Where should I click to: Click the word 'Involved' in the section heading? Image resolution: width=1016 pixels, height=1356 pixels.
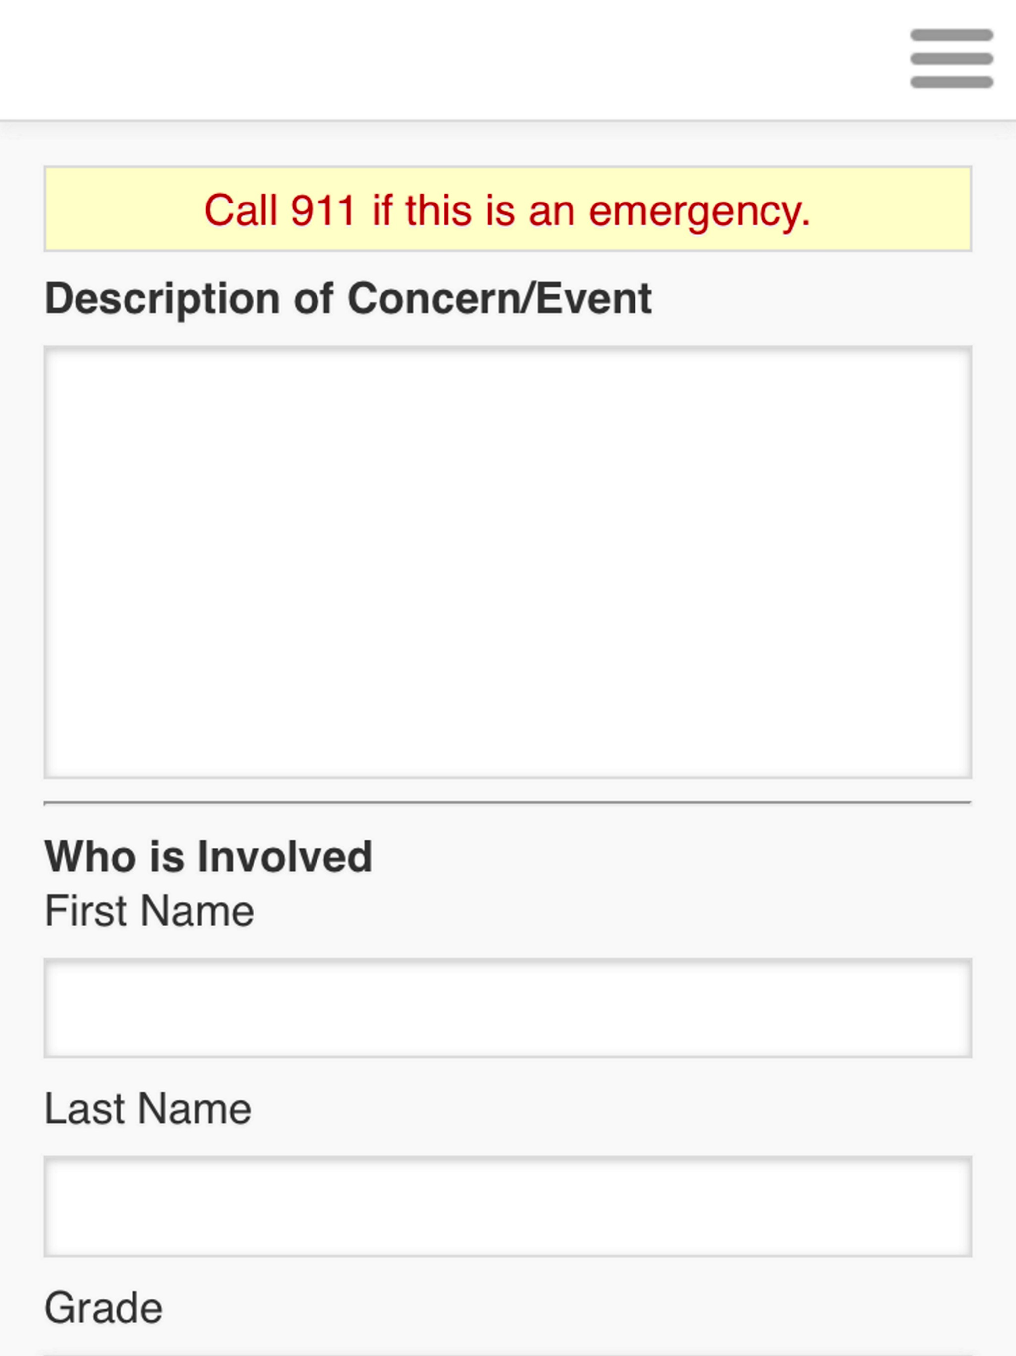(x=285, y=856)
